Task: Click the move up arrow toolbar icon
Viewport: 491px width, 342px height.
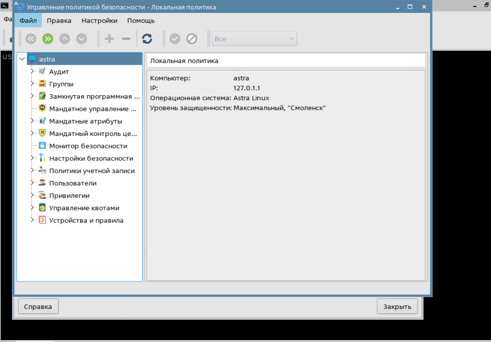Action: pos(64,39)
